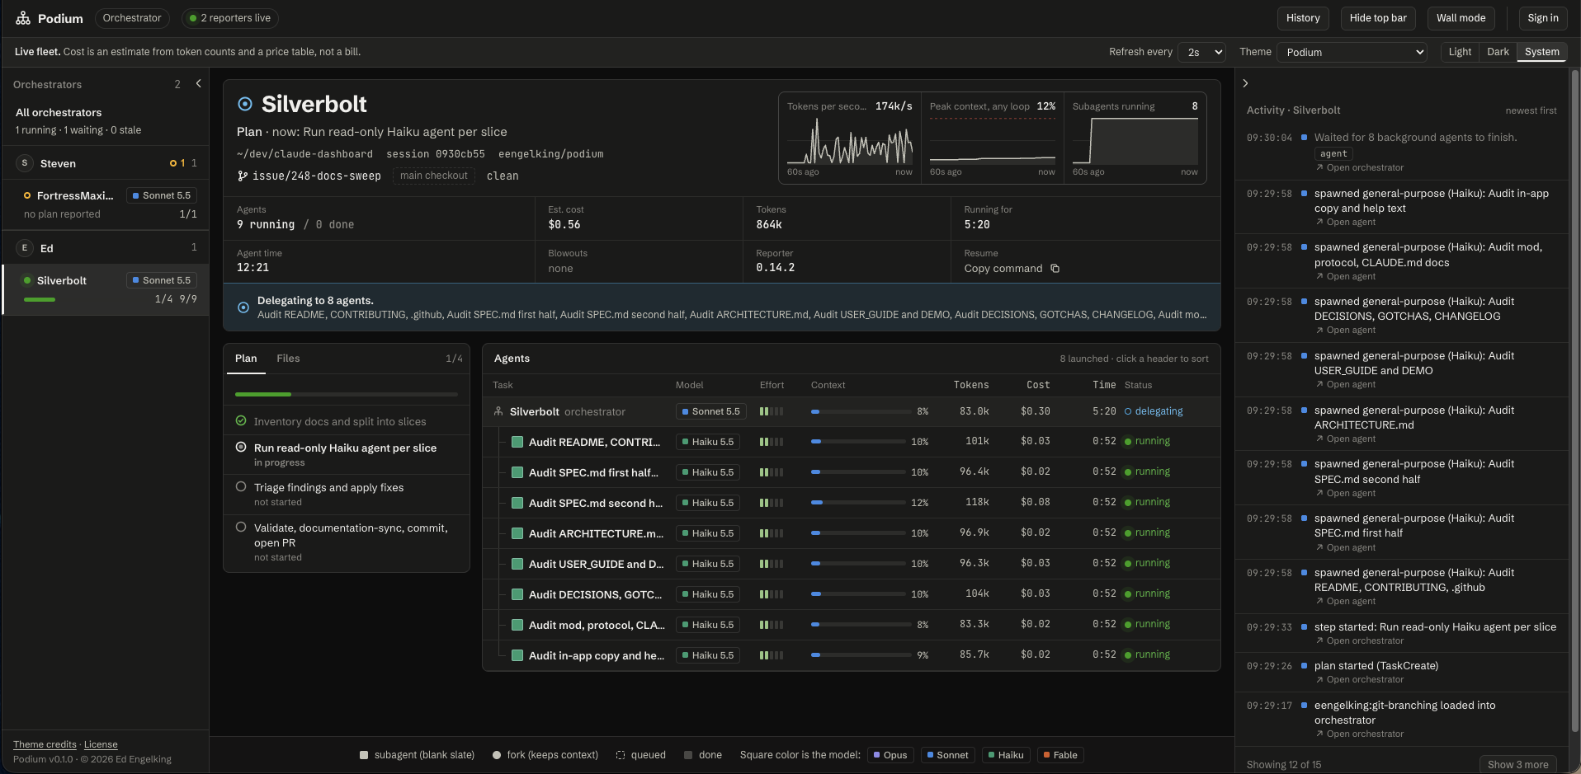Click the Fable model color swatch in legend
This screenshot has width=1581, height=774.
[x=1046, y=755]
